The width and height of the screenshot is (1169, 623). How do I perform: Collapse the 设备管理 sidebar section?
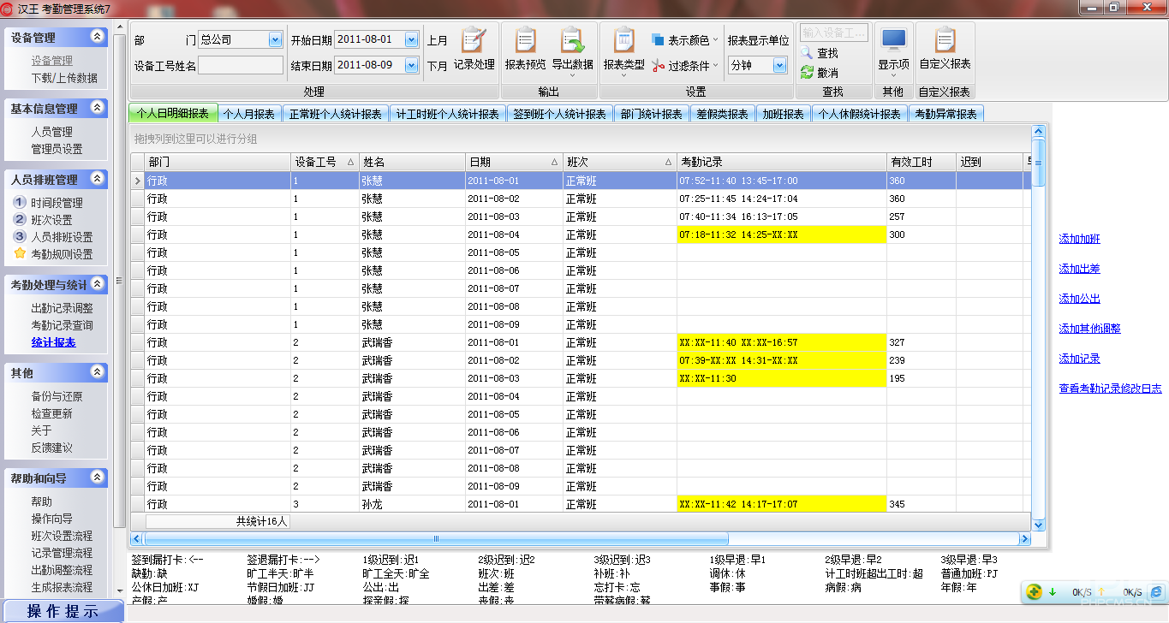tap(97, 38)
